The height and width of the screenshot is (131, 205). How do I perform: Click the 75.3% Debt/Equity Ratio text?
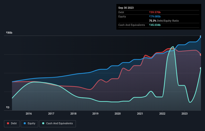coord(164,21)
